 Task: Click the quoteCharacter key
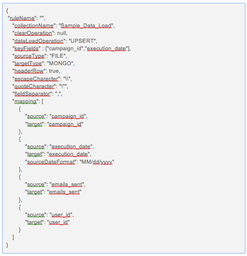tap(34, 86)
